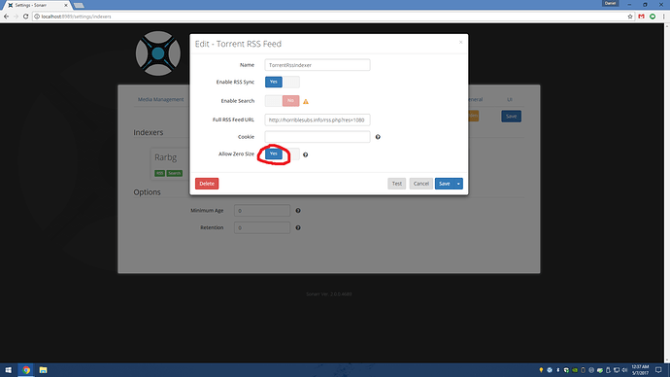Go back using browser back arrow
This screenshot has width=670, height=377.
[x=6, y=17]
